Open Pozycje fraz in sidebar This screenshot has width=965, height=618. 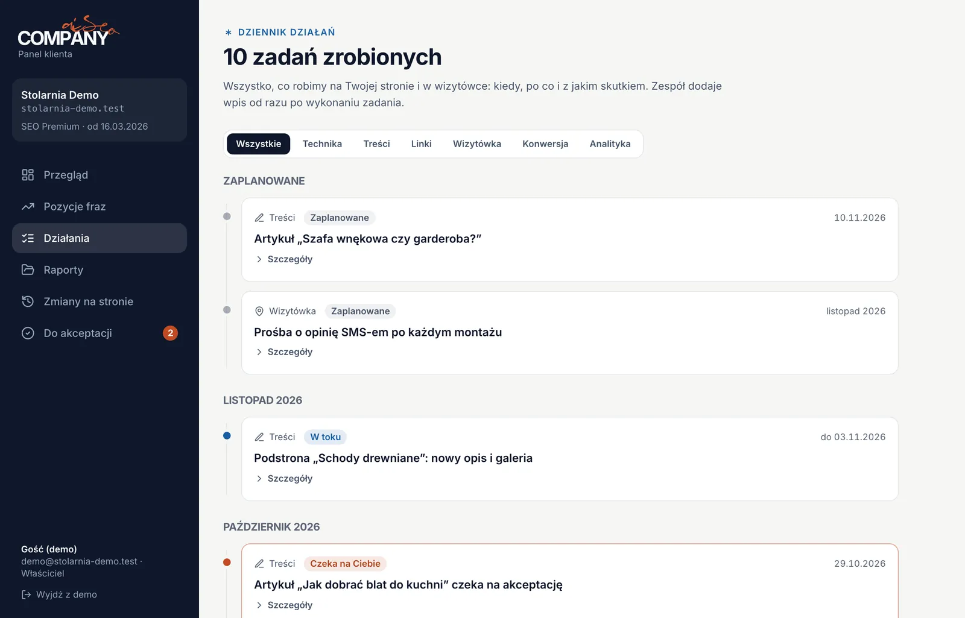[x=100, y=207]
